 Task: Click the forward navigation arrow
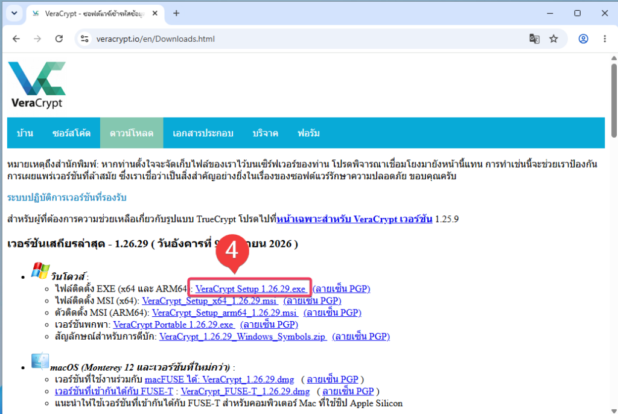click(37, 39)
